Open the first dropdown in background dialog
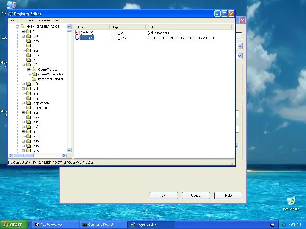 pyautogui.click(x=240, y=46)
